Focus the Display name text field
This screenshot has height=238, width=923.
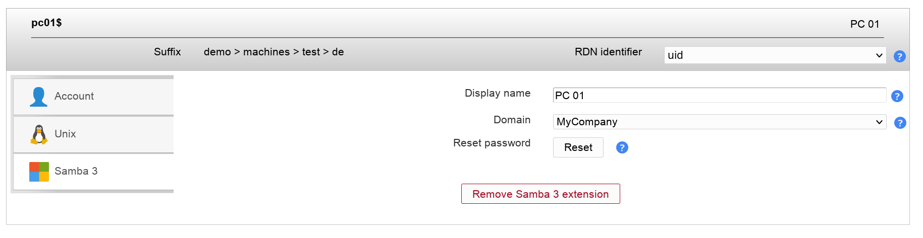pos(719,95)
